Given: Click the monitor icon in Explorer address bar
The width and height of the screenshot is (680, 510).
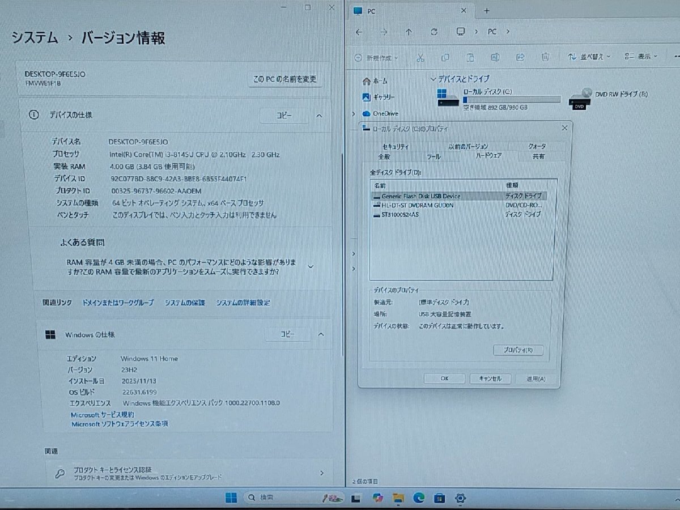Looking at the screenshot, I should 461,32.
